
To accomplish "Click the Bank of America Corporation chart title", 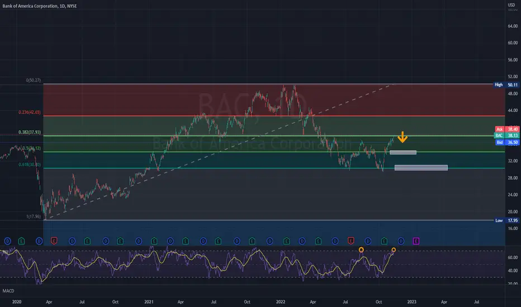I will 40,6.
